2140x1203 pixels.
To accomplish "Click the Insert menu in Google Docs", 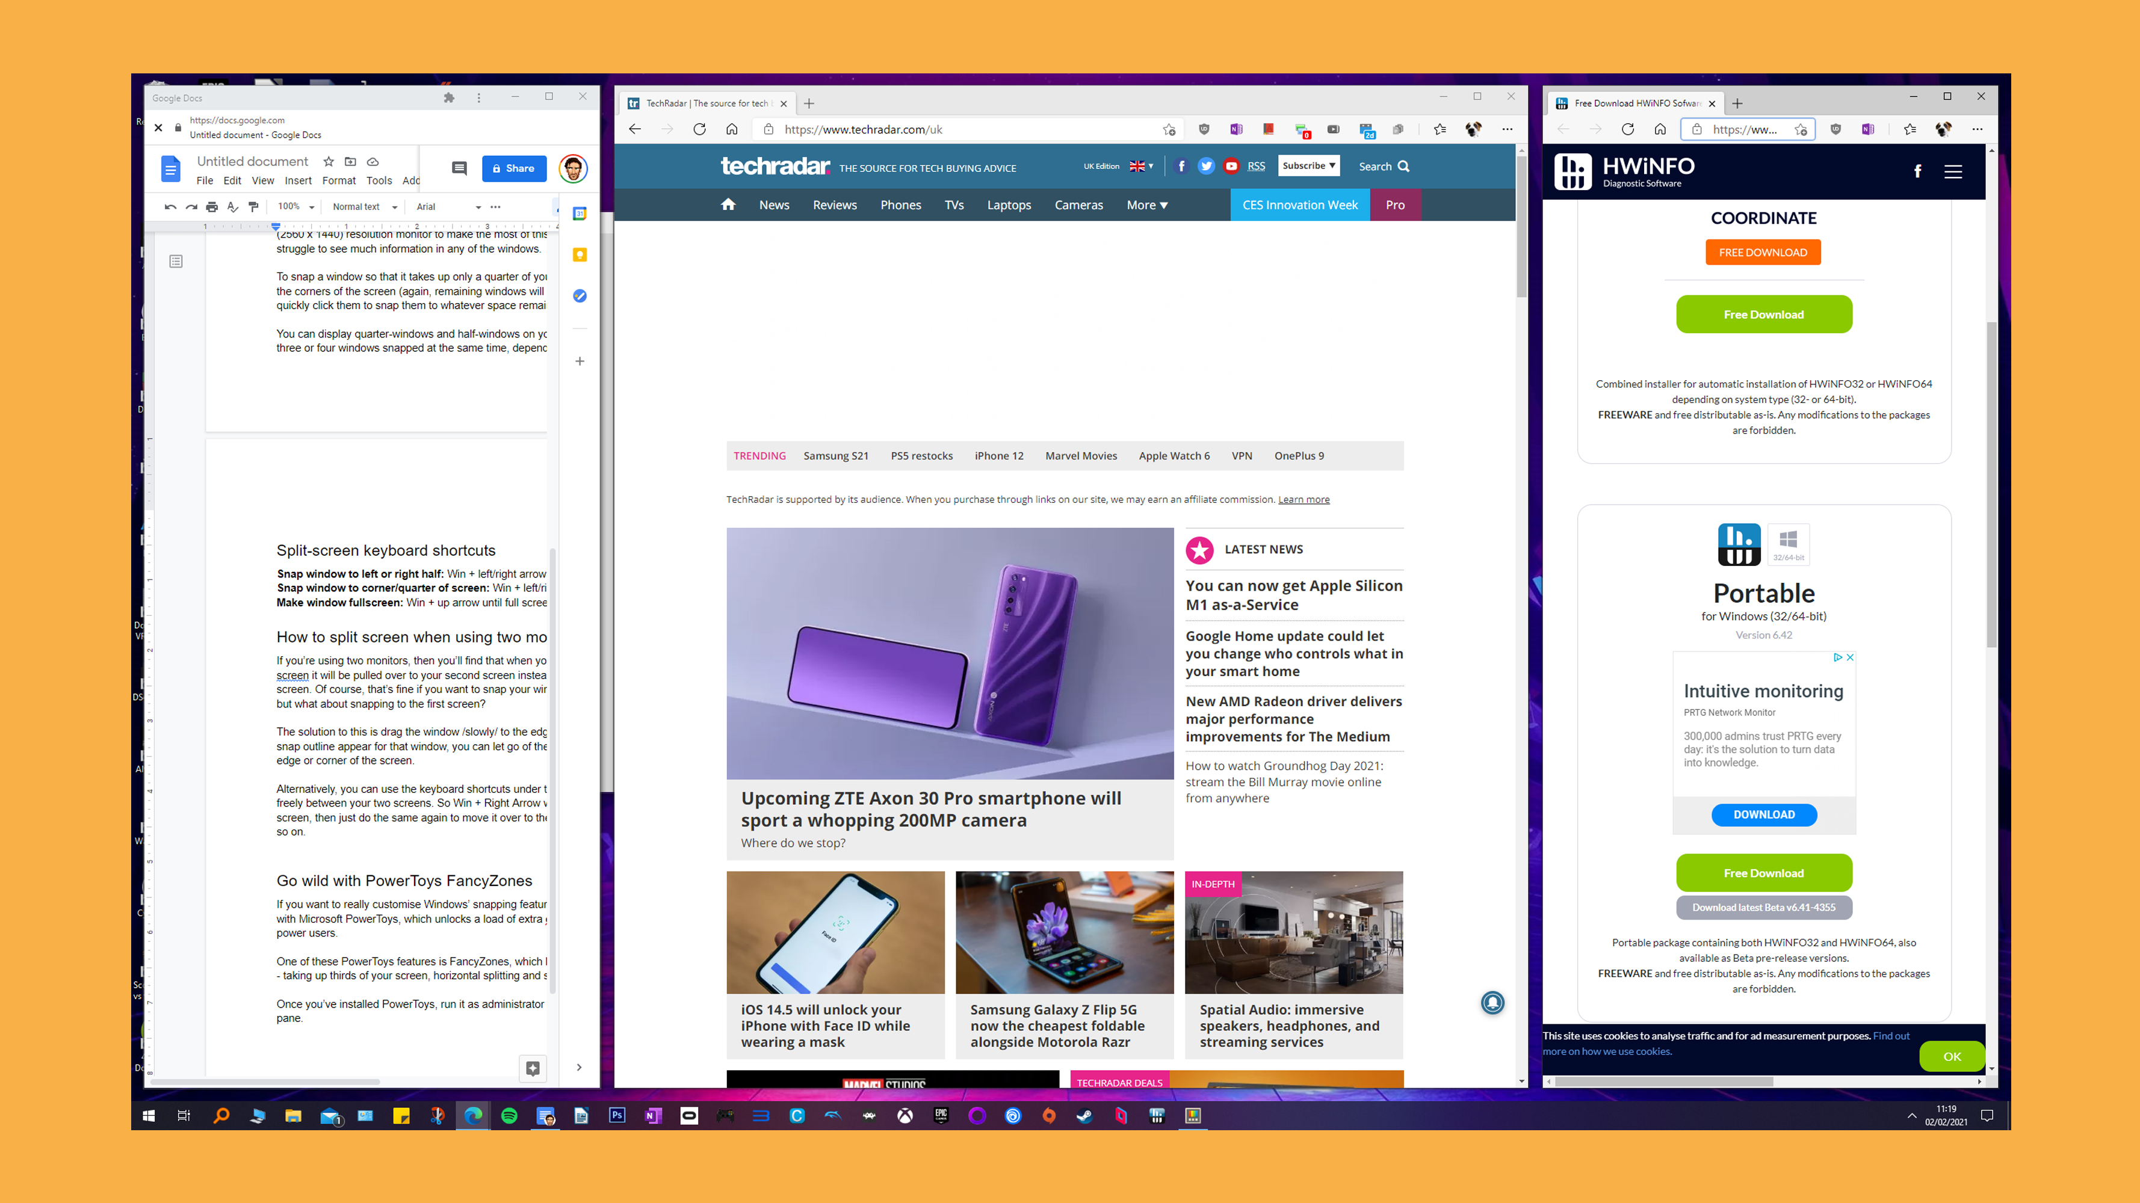I will click(x=298, y=179).
